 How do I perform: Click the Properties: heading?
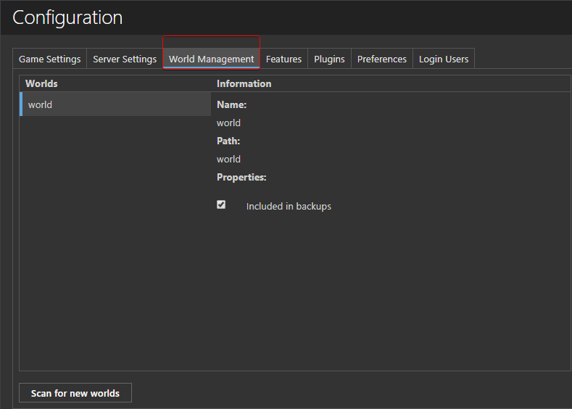(241, 178)
